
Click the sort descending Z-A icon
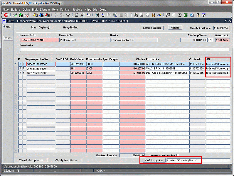coord(62,15)
